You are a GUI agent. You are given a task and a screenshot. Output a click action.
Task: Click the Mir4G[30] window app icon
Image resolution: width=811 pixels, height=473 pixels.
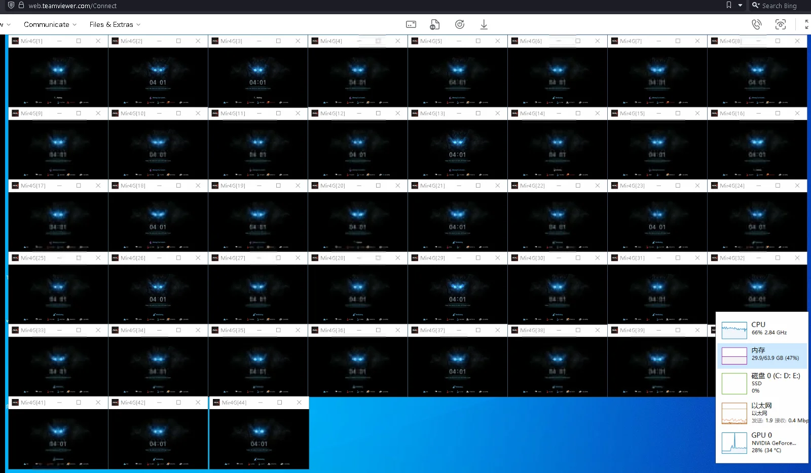coord(514,258)
